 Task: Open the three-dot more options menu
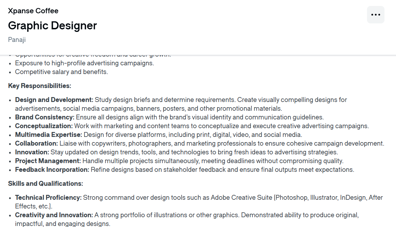[x=375, y=15]
